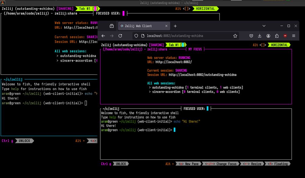
Task: Reload the Zellij Web Client page
Action: click(120, 36)
